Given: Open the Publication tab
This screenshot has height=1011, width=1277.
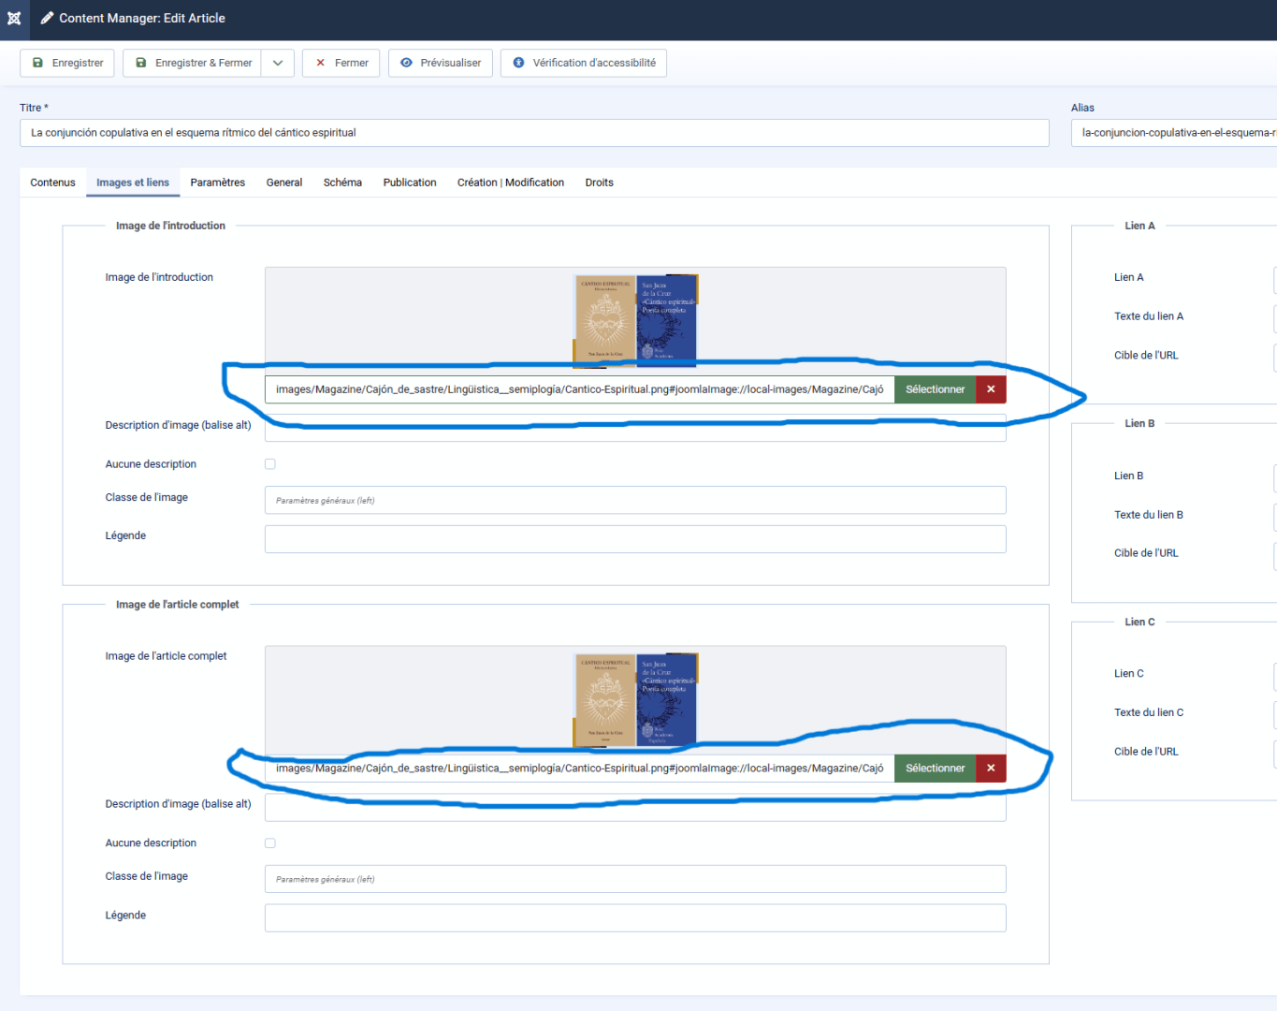Looking at the screenshot, I should 410,183.
